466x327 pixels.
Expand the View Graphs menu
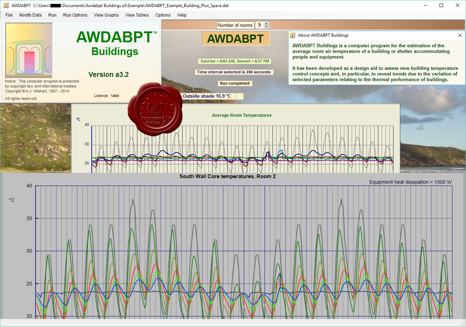pyautogui.click(x=106, y=15)
